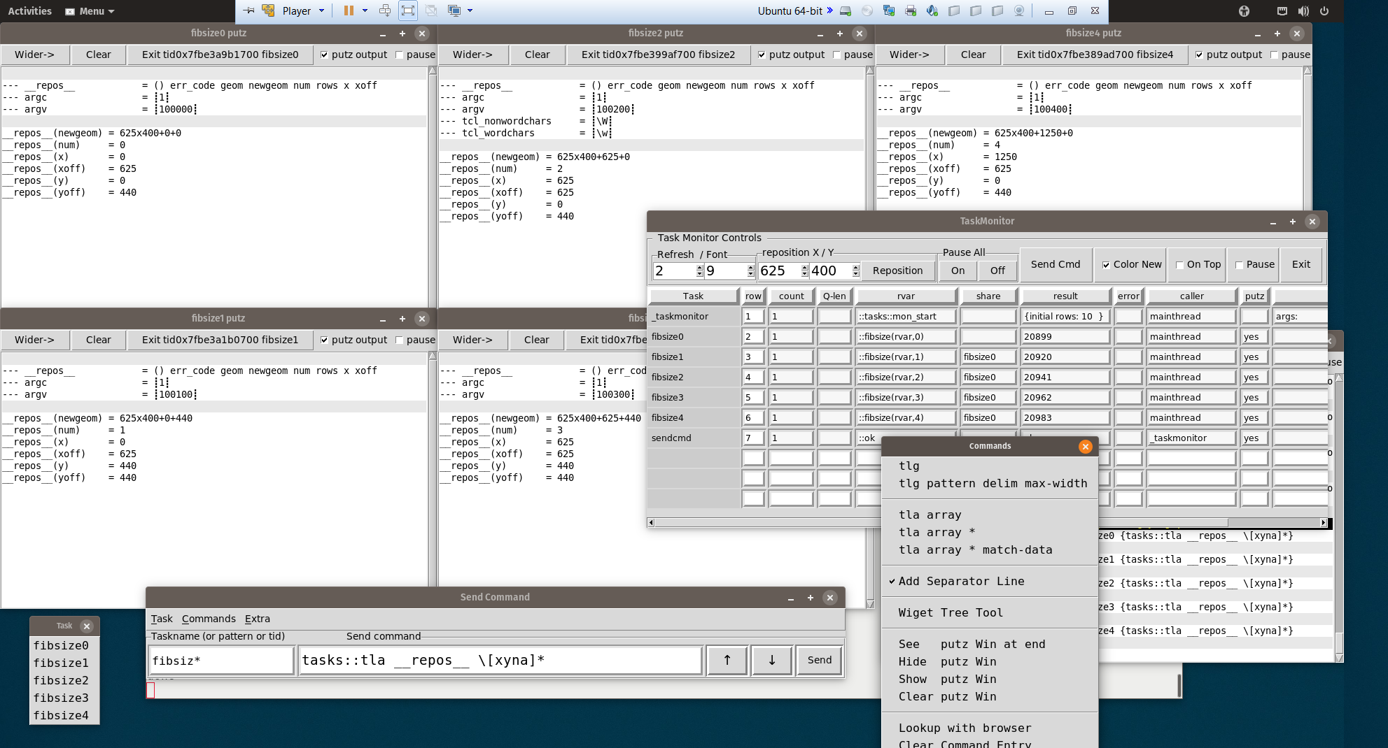Click Clear button in fibsize1 window
Viewport: 1388px width, 748px height.
(x=98, y=340)
